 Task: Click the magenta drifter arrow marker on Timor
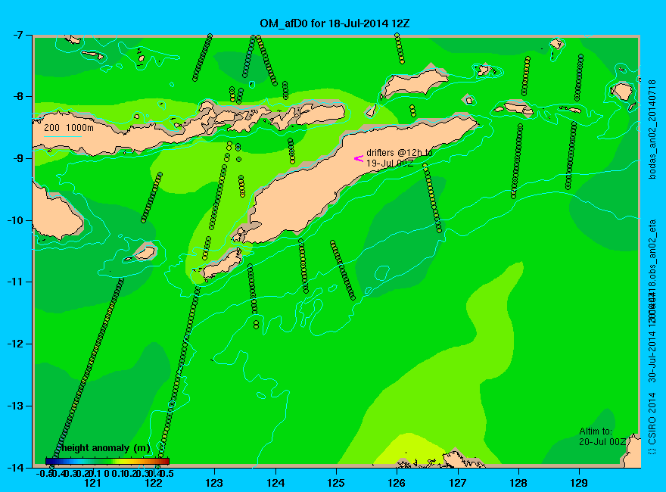click(x=359, y=158)
